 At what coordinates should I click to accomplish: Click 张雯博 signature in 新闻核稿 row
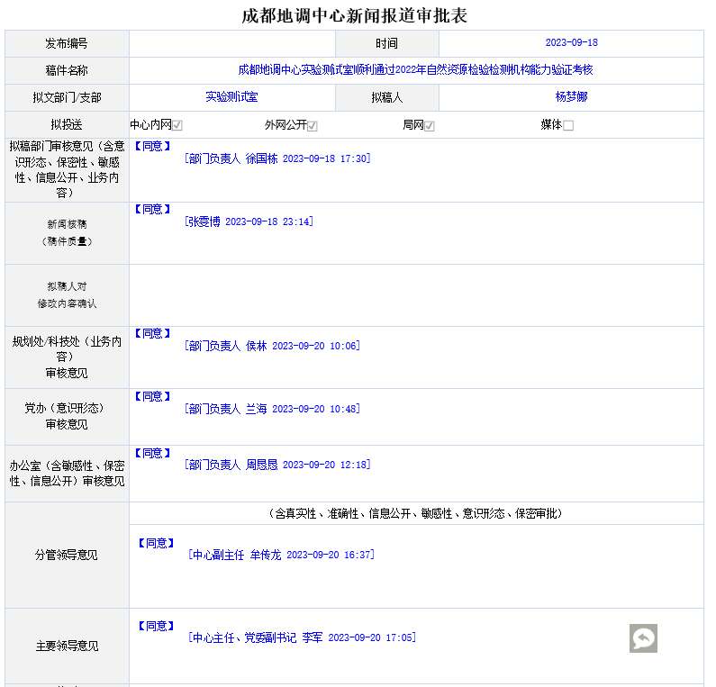click(x=249, y=221)
